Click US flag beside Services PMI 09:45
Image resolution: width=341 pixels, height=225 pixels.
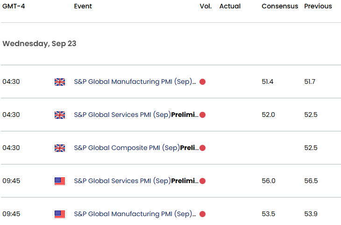pyautogui.click(x=60, y=181)
